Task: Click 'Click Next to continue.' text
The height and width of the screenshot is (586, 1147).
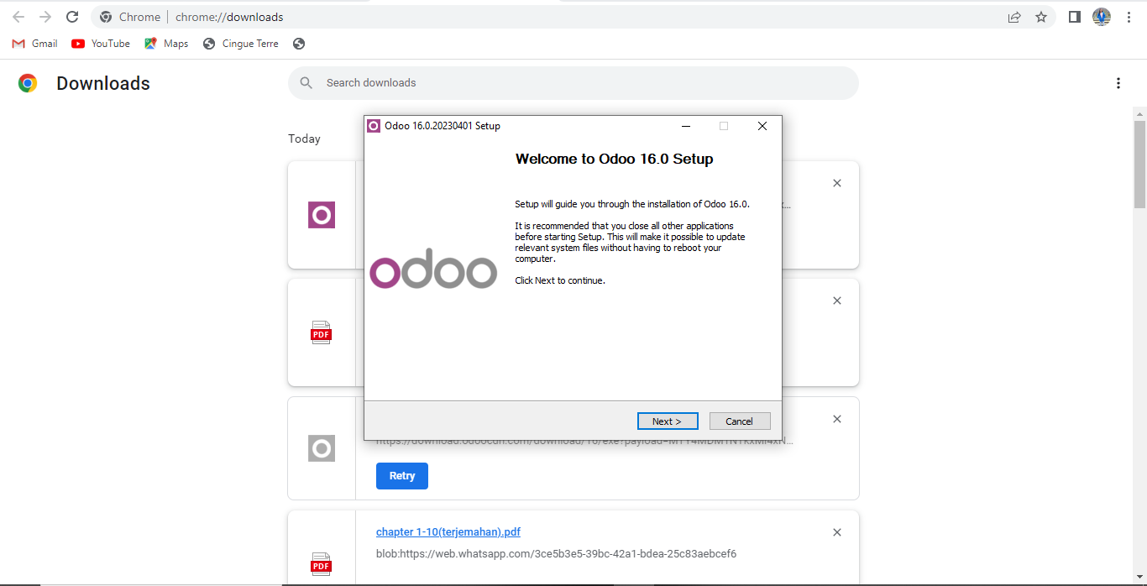Action: click(560, 280)
